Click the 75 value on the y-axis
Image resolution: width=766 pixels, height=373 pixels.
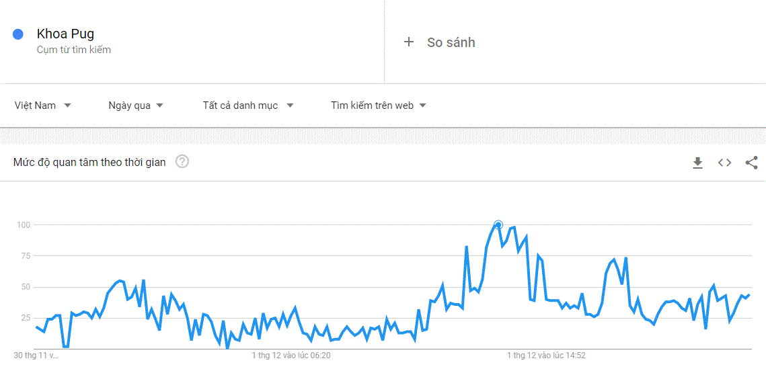point(26,255)
